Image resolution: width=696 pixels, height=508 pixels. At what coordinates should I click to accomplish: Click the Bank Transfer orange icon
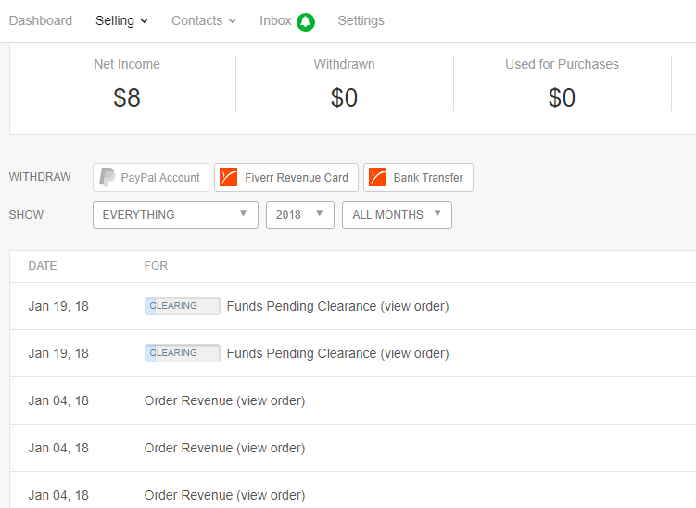point(378,177)
